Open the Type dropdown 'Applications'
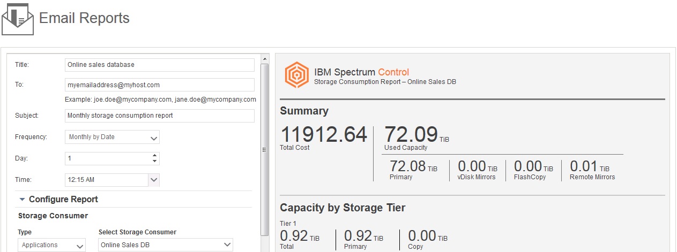The image size is (677, 252). tap(51, 245)
